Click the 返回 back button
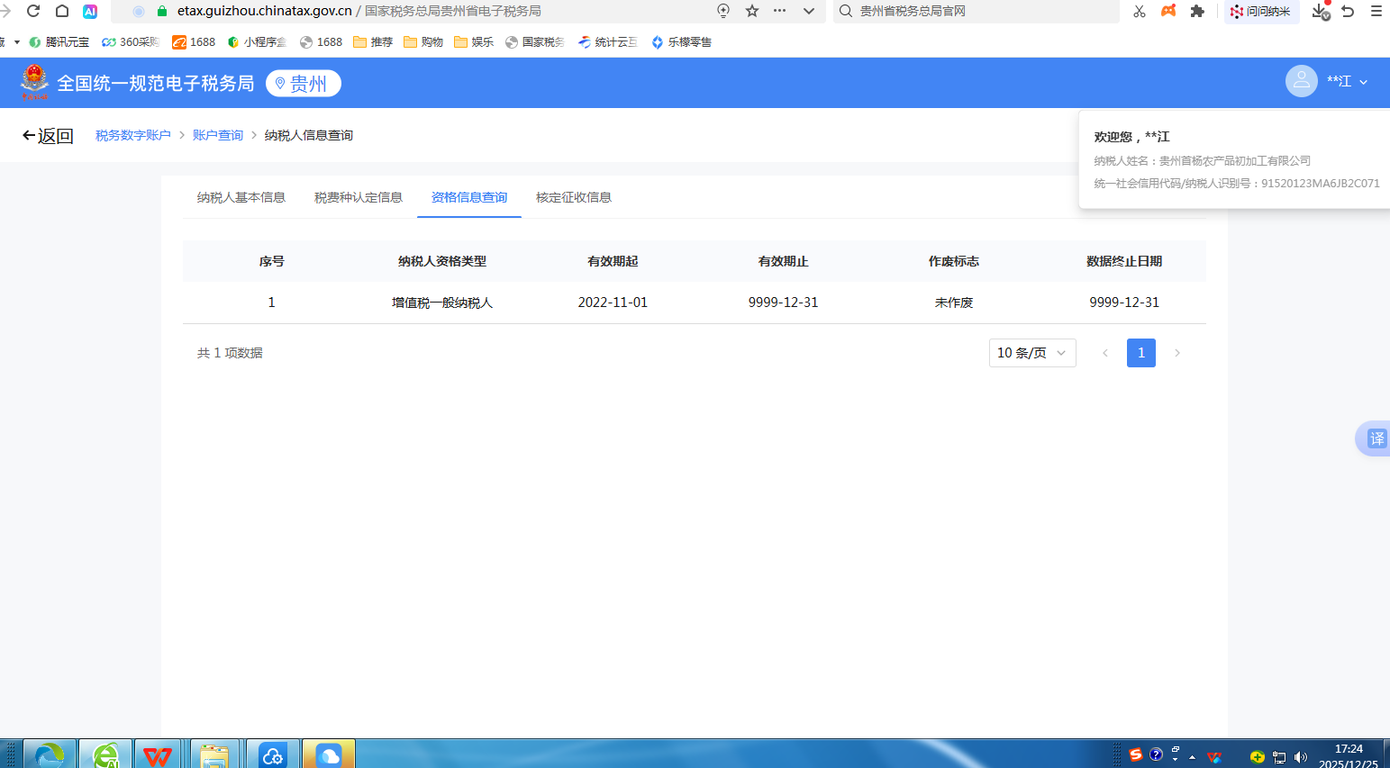 point(48,136)
